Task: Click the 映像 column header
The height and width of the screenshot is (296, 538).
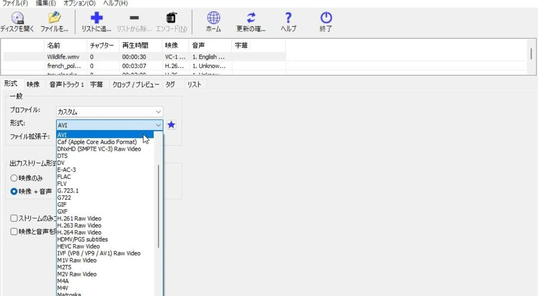Action: [x=176, y=45]
